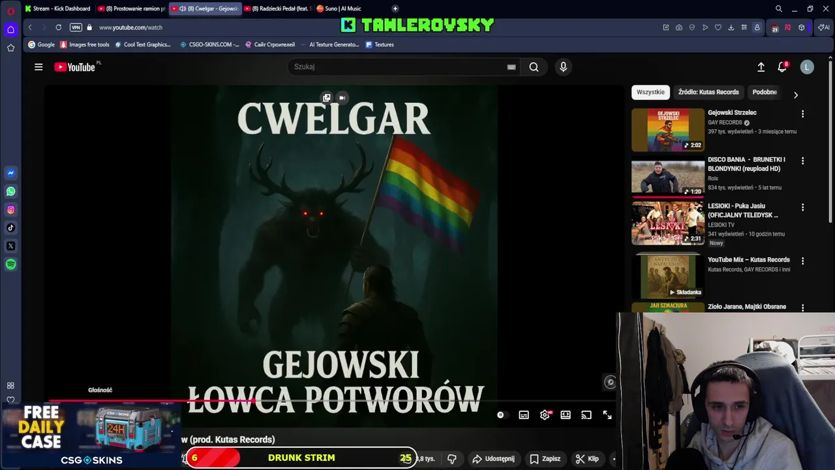Go back with the browser arrow
This screenshot has height=470, width=835.
click(x=30, y=27)
